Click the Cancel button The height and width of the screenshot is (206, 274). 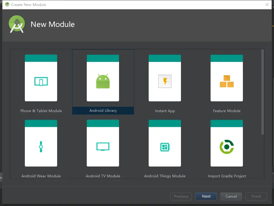point(231,196)
